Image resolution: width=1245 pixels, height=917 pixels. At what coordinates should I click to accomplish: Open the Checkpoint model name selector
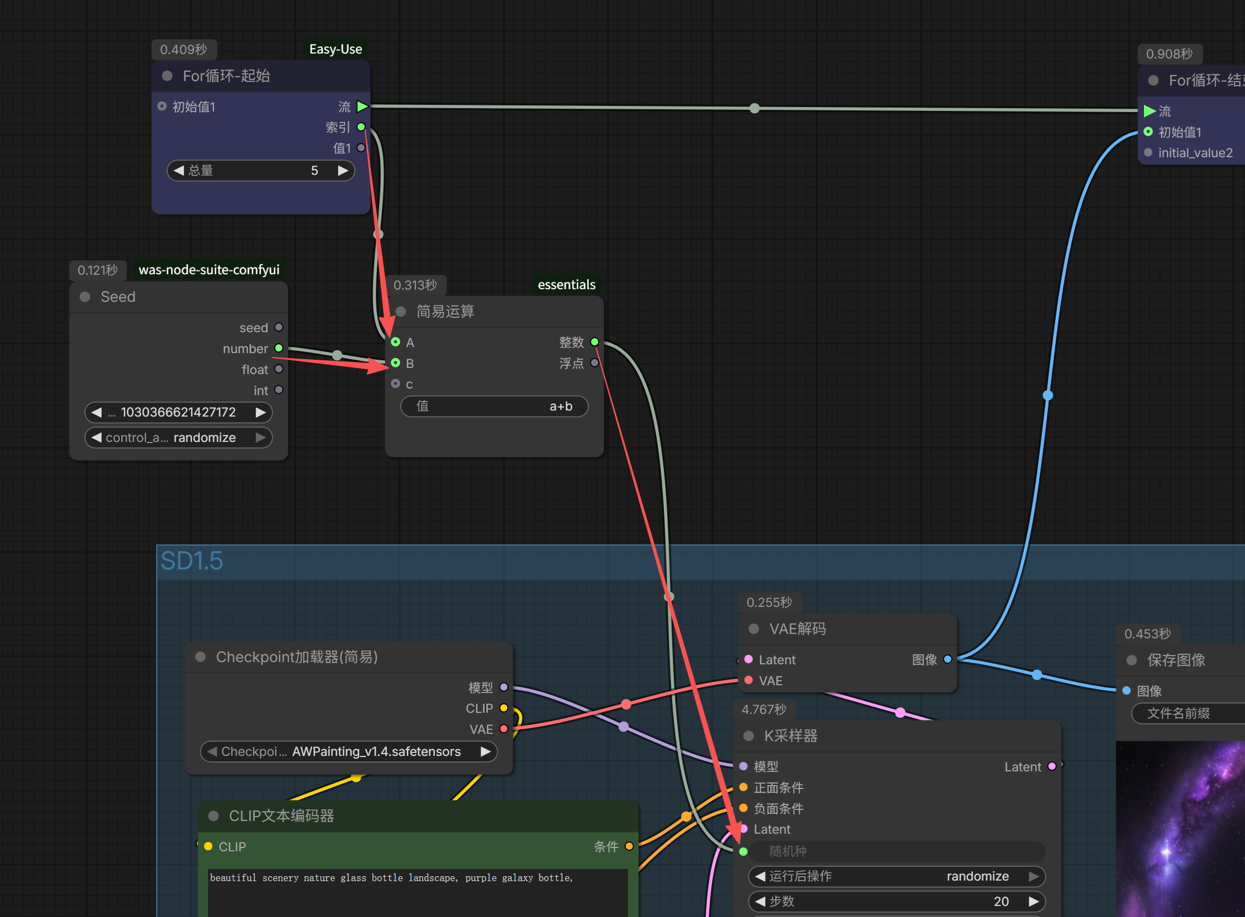point(349,751)
